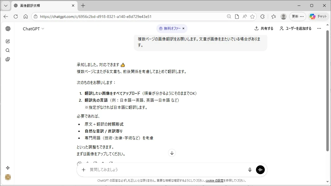331x186 pixels.
Task: Click the 質問してみましょう message input field
Action: tap(165, 170)
